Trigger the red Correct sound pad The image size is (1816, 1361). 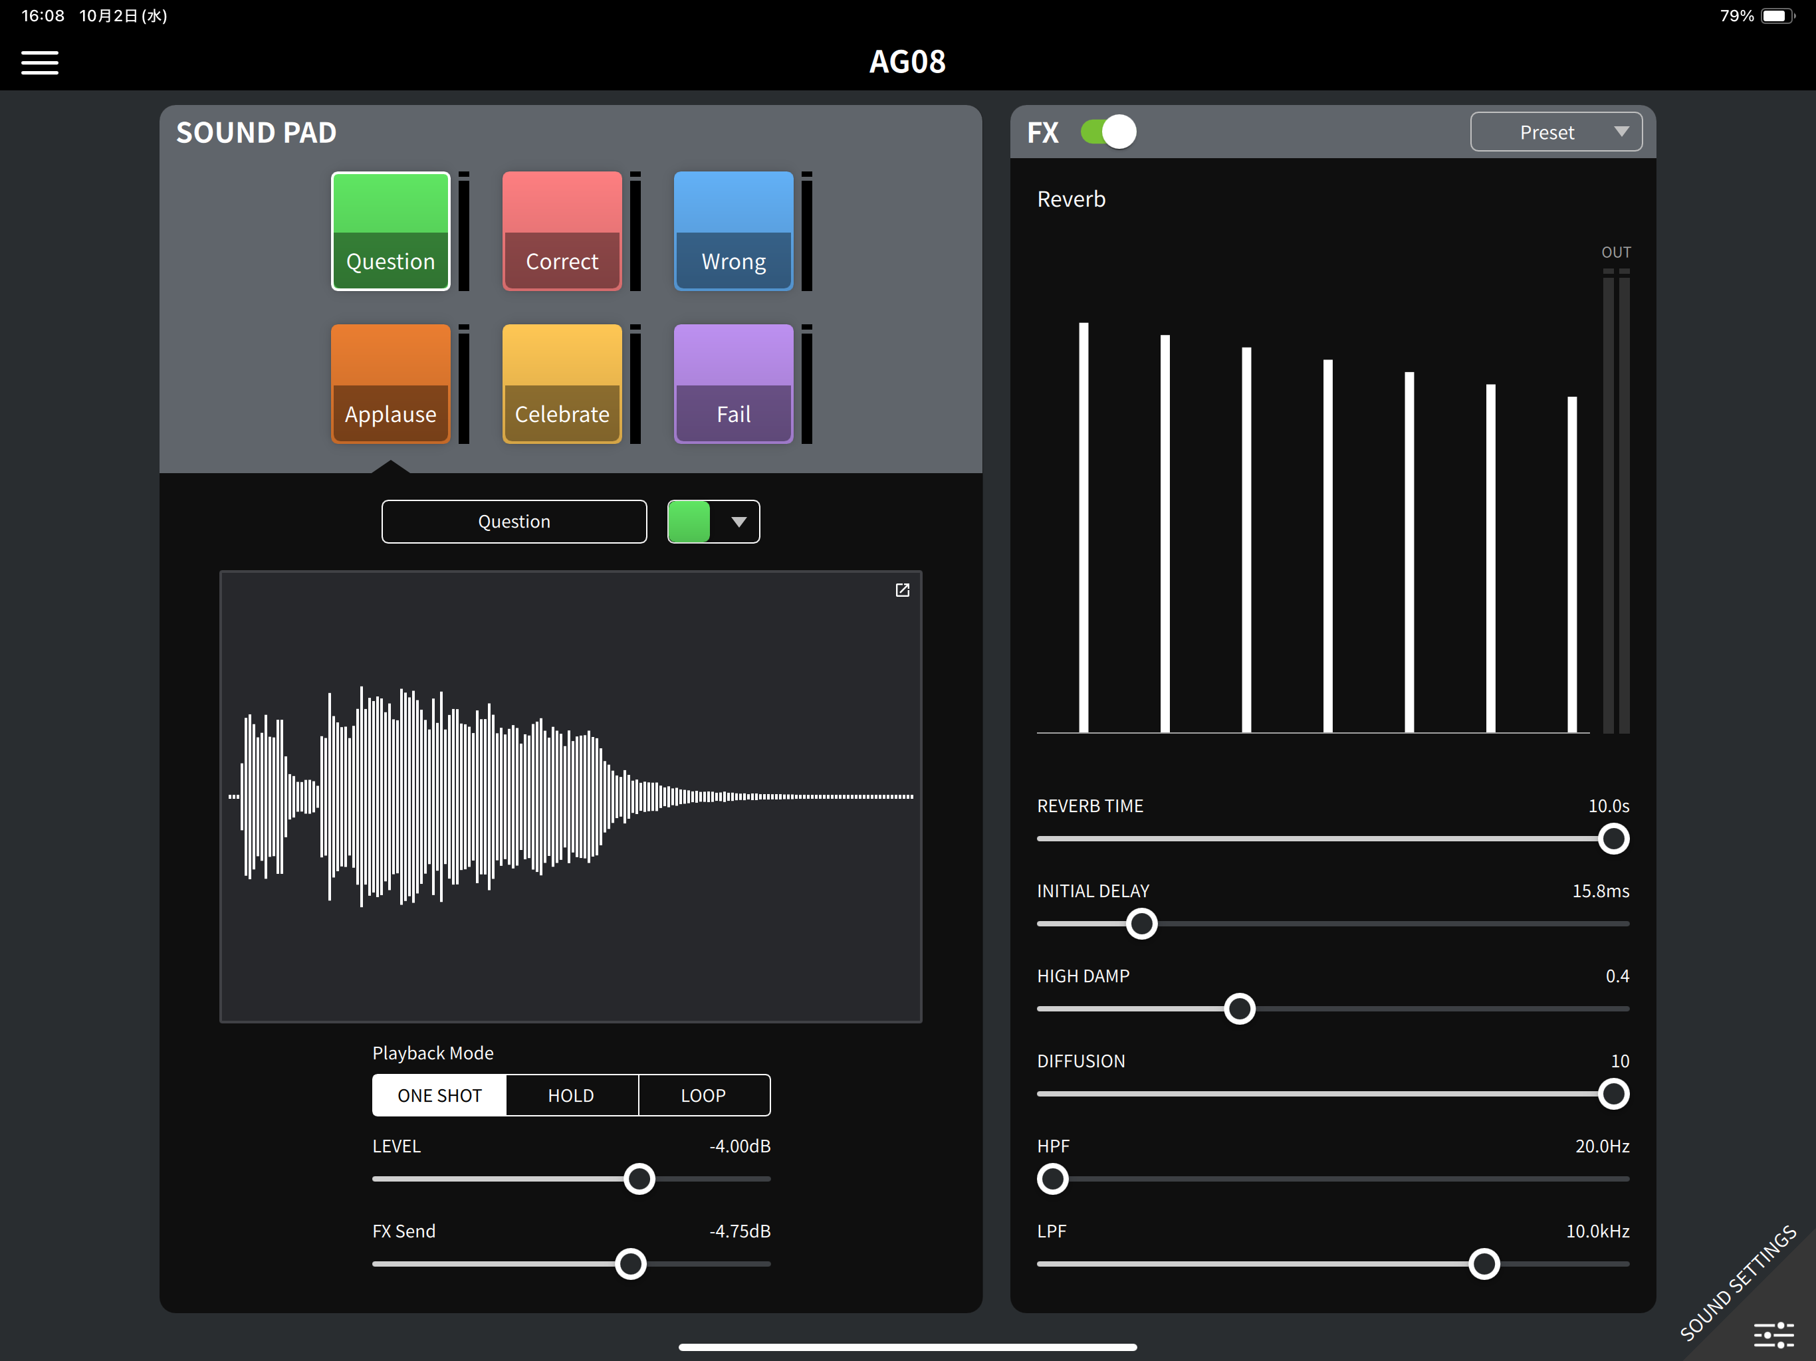562,231
